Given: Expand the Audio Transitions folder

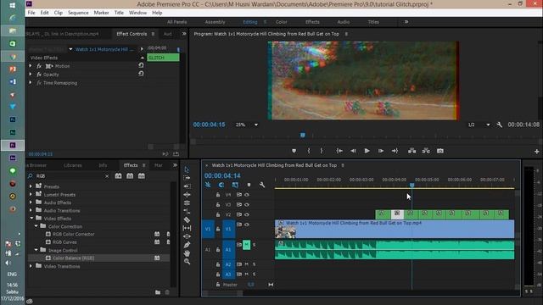Looking at the screenshot, I should pos(31,210).
